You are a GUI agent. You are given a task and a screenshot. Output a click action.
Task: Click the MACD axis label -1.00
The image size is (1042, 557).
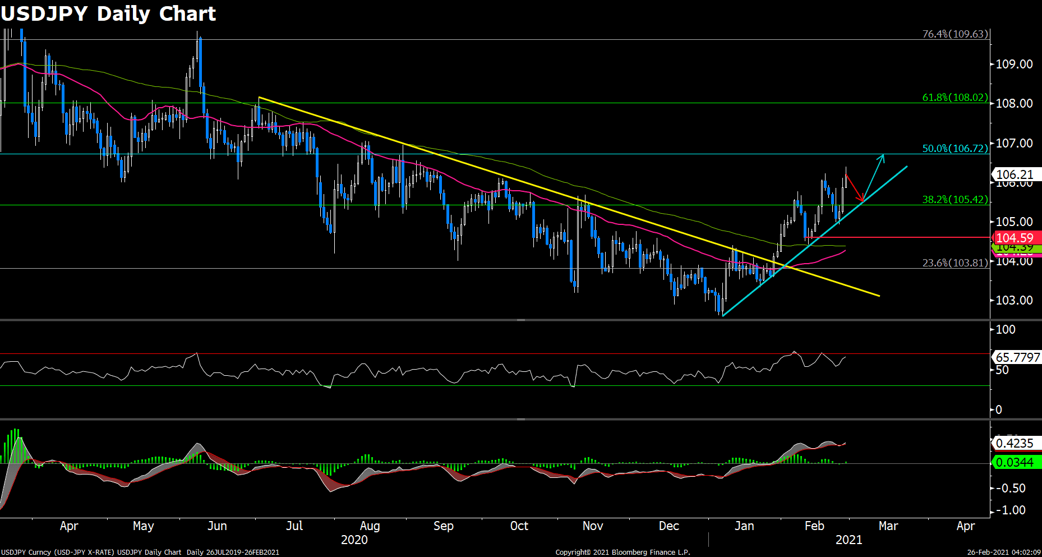(x=1011, y=510)
